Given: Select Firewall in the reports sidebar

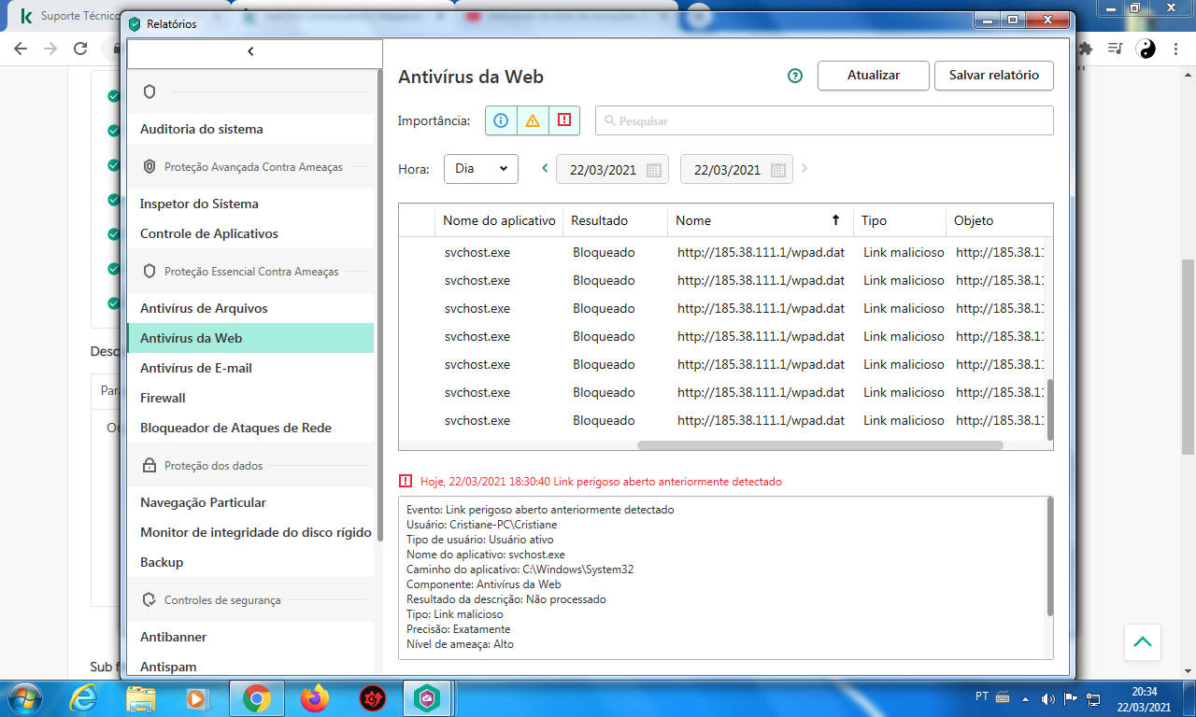Looking at the screenshot, I should (x=163, y=398).
